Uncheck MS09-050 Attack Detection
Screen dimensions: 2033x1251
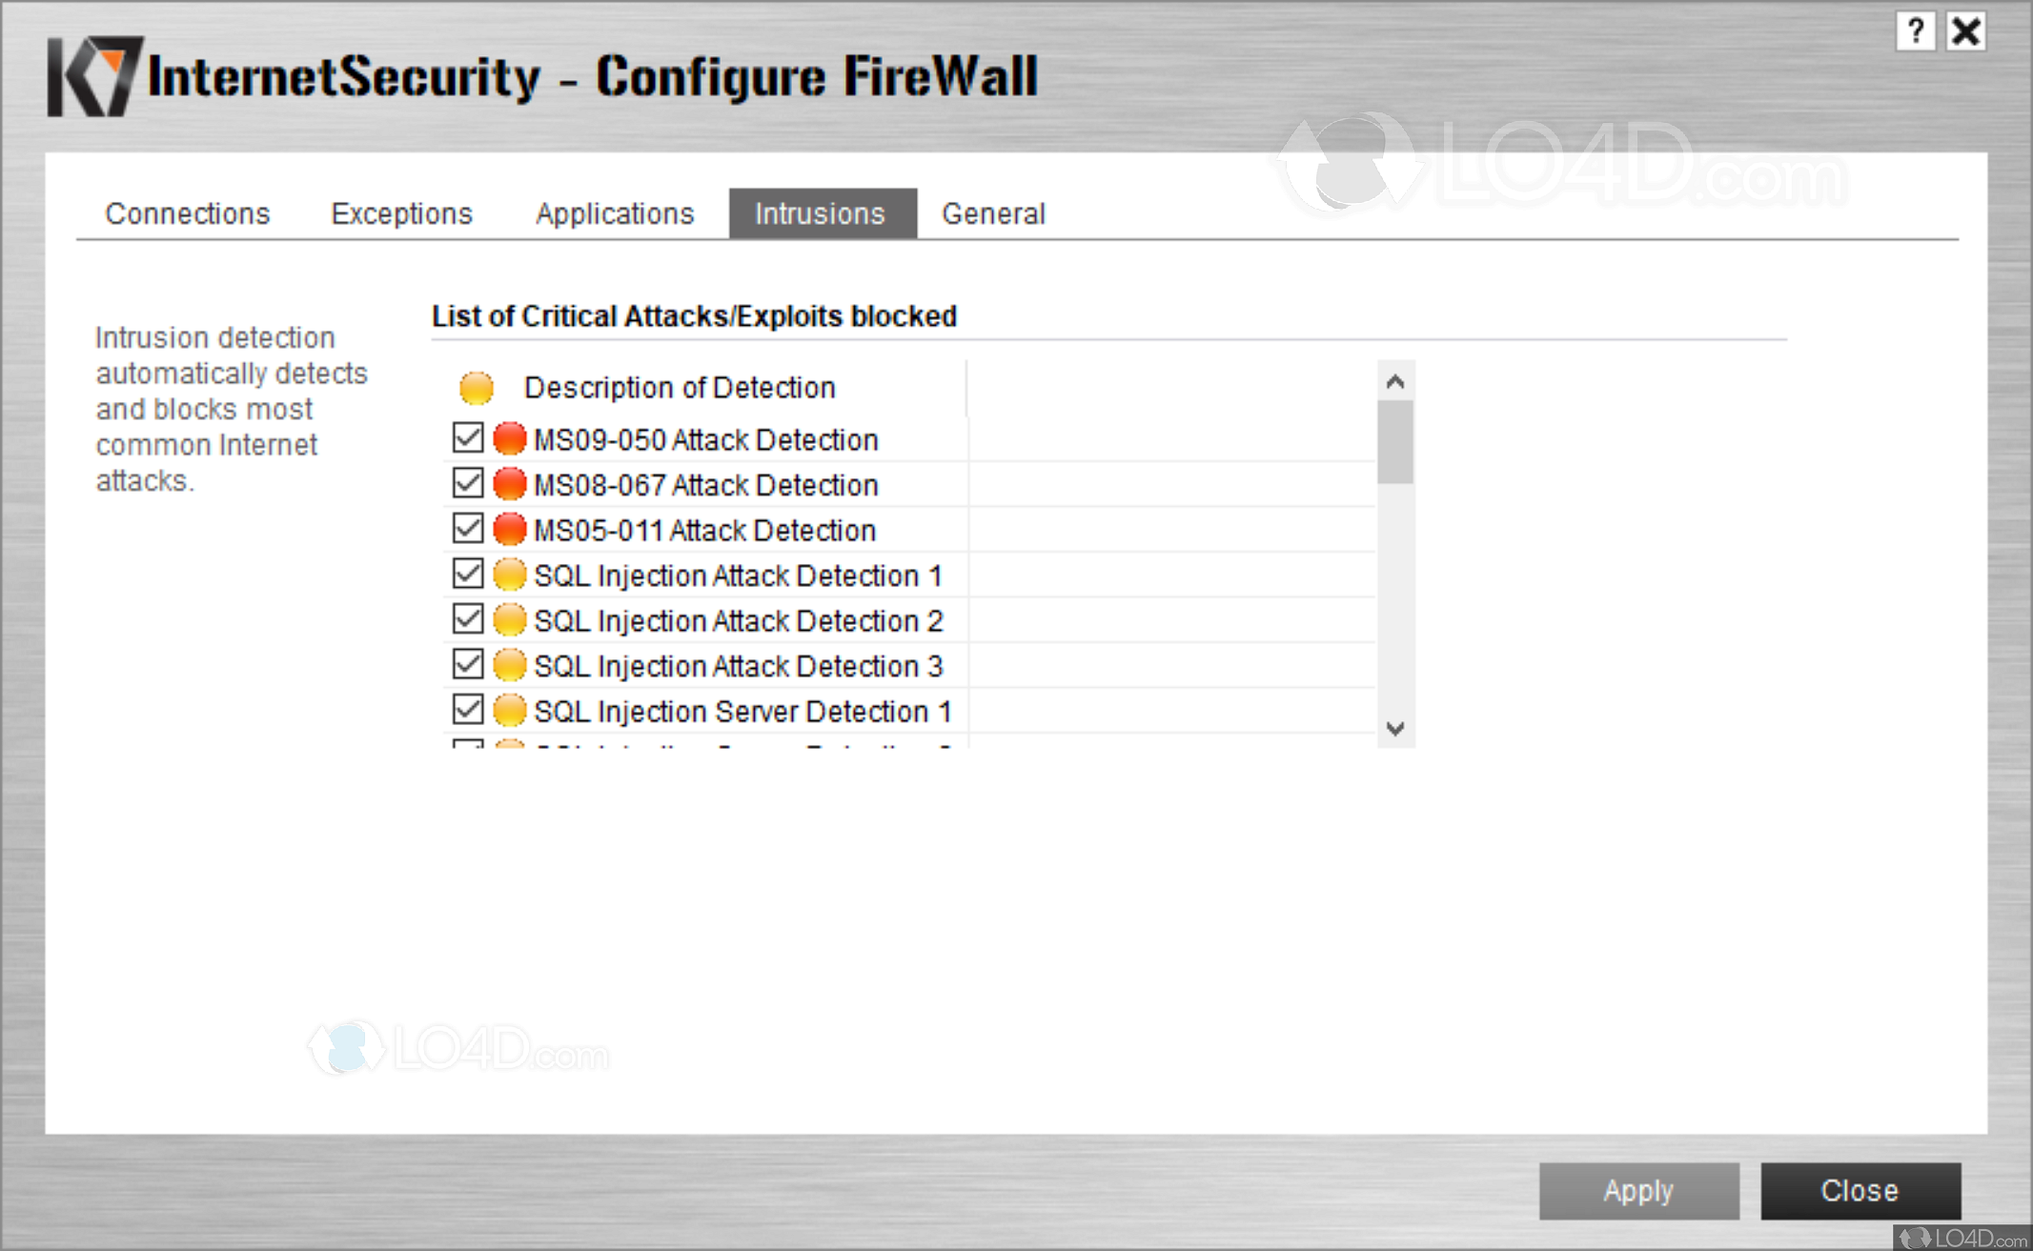coord(467,438)
